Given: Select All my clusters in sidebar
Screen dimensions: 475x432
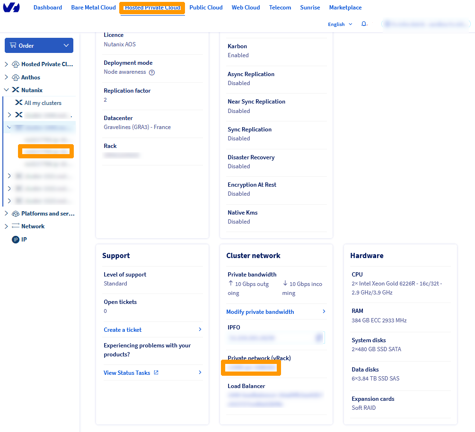Looking at the screenshot, I should [43, 103].
